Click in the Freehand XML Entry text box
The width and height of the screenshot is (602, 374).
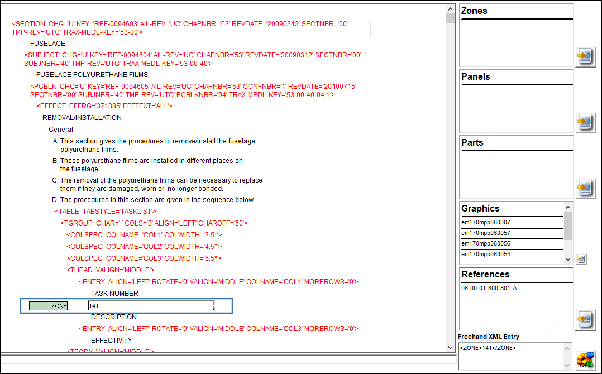(x=511, y=356)
